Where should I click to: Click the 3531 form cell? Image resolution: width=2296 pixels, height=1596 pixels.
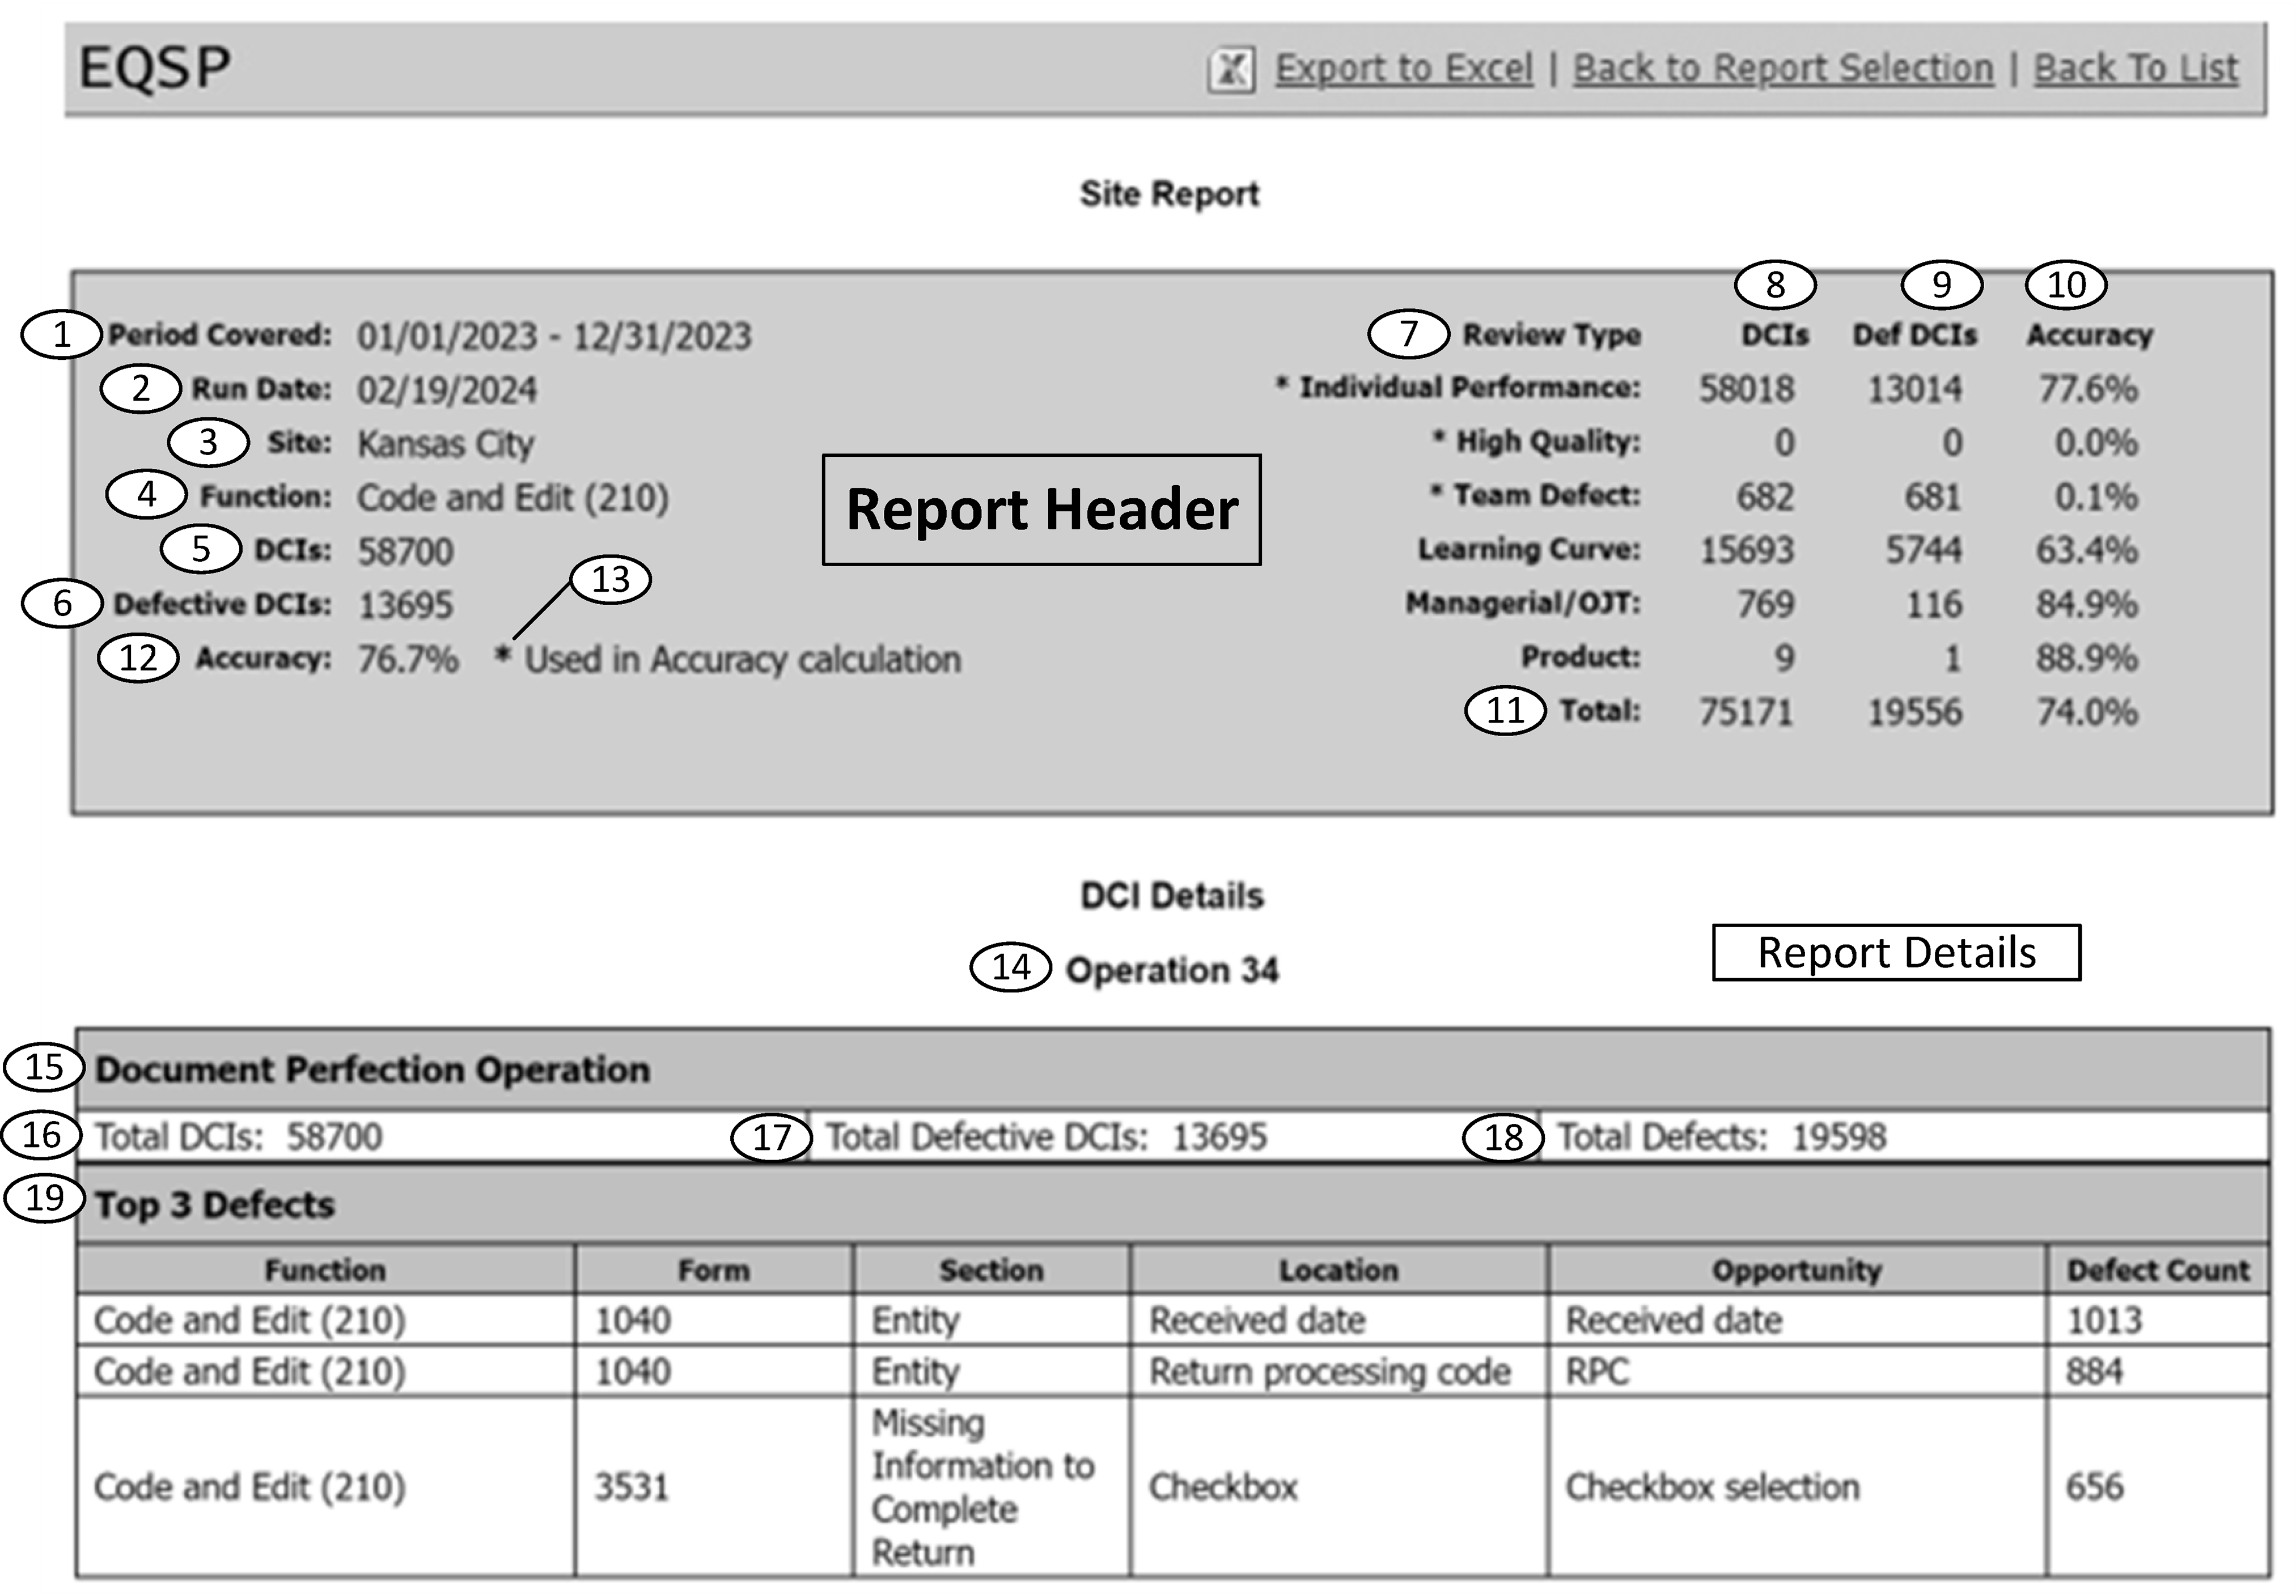631,1488
